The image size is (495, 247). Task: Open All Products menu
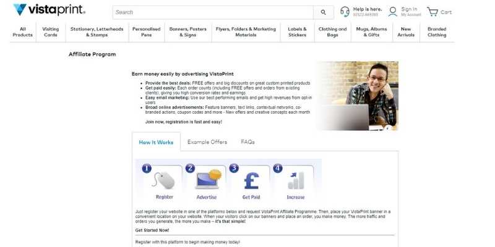[23, 32]
